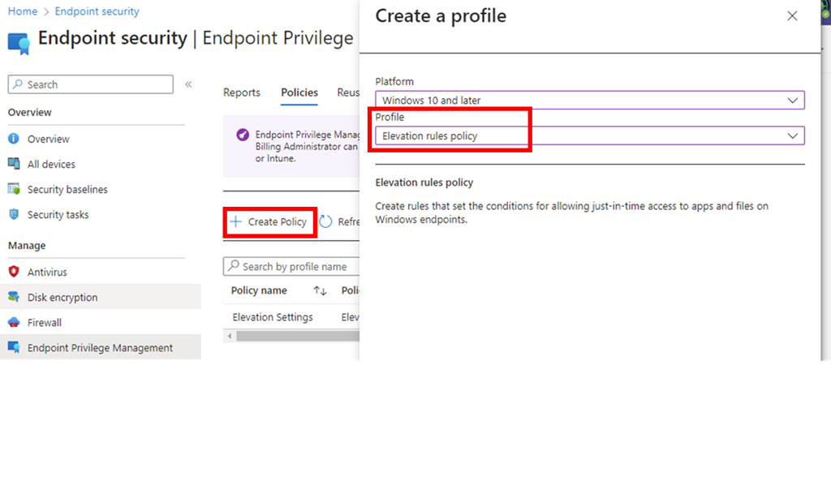Switch to the Reports tab
The height and width of the screenshot is (498, 831).
point(242,92)
